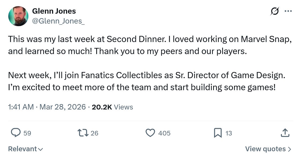Click the 13 bookmarks count

(x=229, y=133)
